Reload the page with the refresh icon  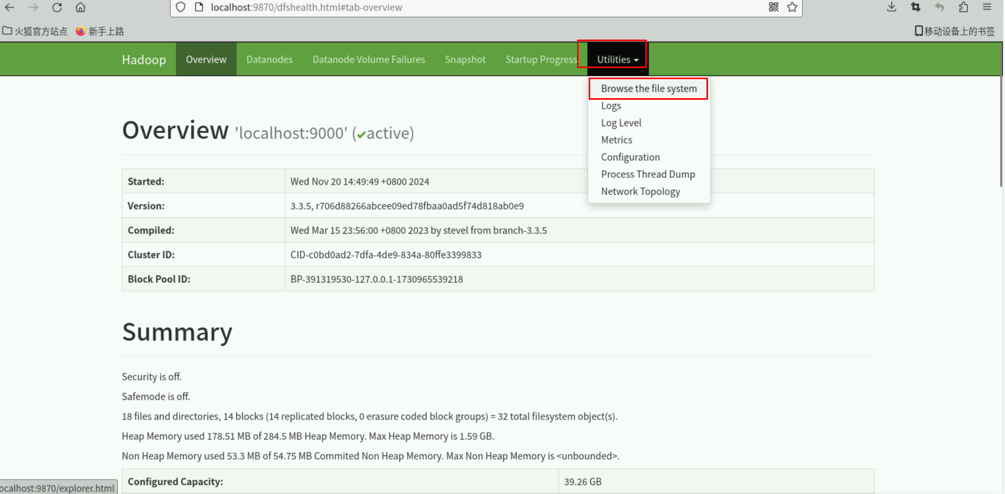coord(57,7)
